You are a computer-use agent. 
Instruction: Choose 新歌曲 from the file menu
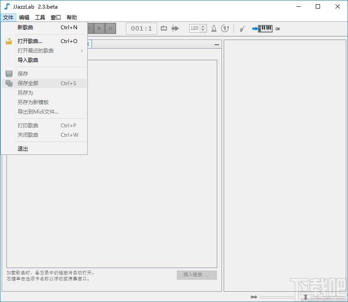[x=44, y=28]
